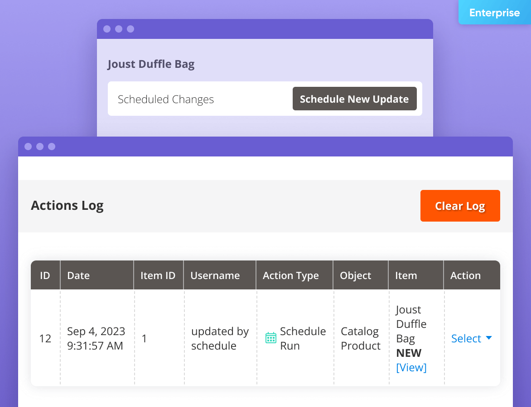Sort the table by the Date column

[x=78, y=275]
